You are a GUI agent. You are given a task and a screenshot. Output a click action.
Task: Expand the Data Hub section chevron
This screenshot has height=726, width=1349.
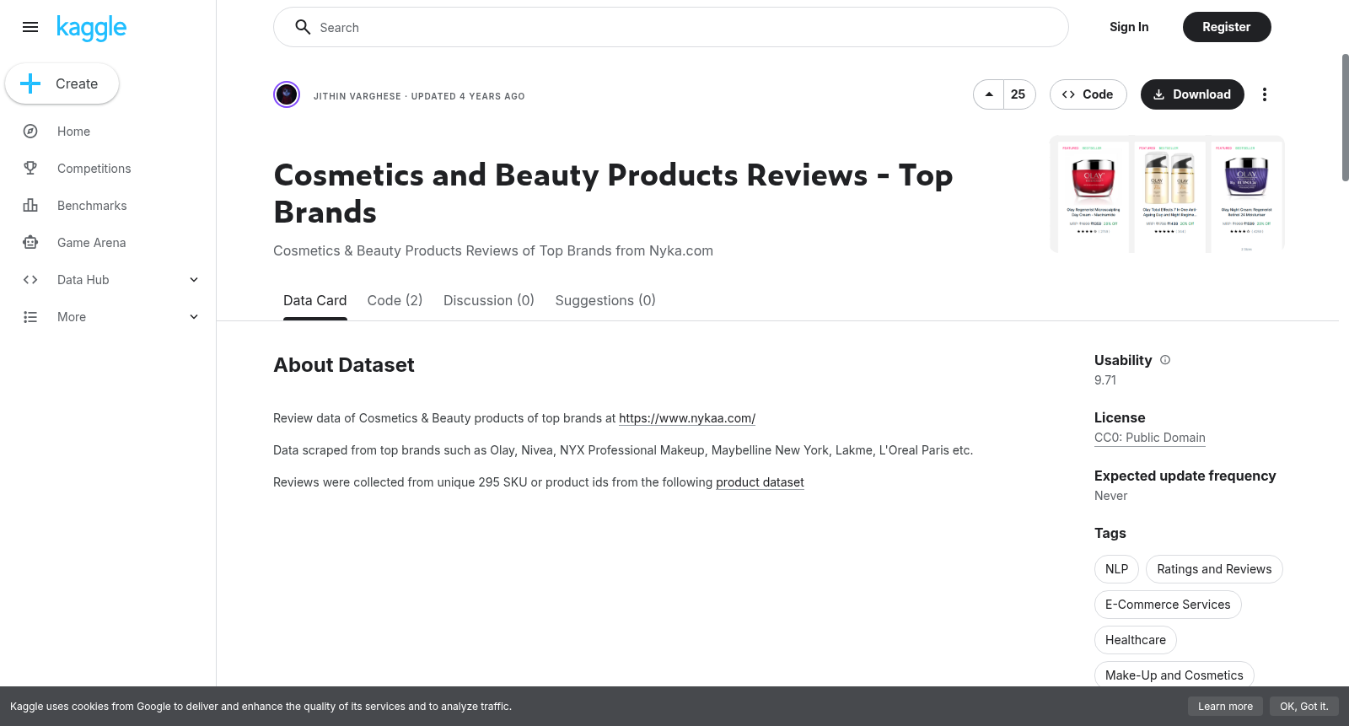coord(194,280)
